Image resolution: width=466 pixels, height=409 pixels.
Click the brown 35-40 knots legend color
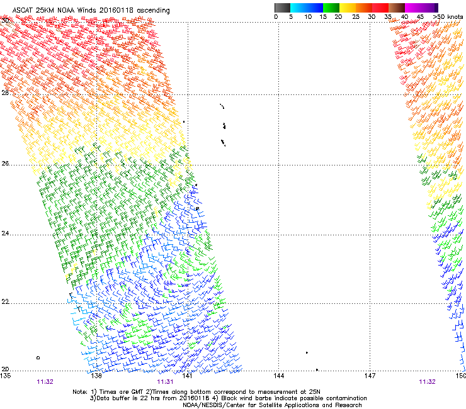pyautogui.click(x=397, y=8)
